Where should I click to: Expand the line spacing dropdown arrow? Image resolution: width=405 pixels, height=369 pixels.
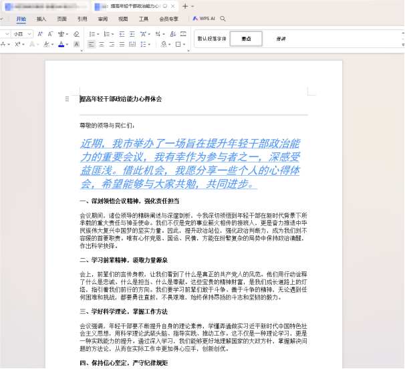point(149,44)
